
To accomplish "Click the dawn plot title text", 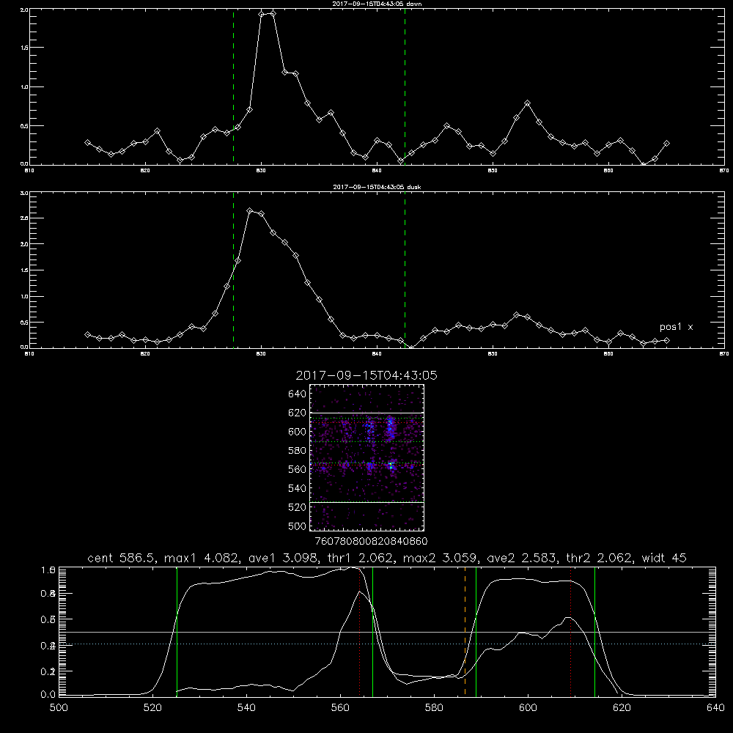I will [x=377, y=4].
